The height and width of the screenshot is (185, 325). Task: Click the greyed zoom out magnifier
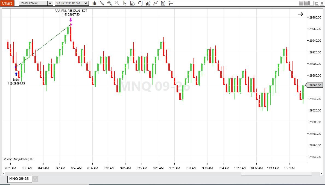tap(117, 3)
